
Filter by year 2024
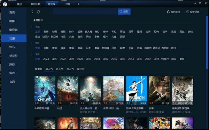click(x=46, y=59)
